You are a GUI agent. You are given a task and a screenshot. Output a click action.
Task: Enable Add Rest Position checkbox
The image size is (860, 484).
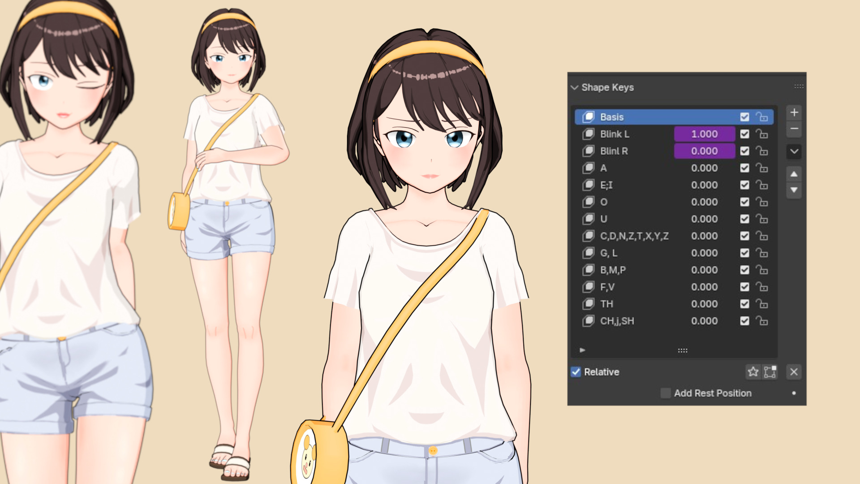666,393
